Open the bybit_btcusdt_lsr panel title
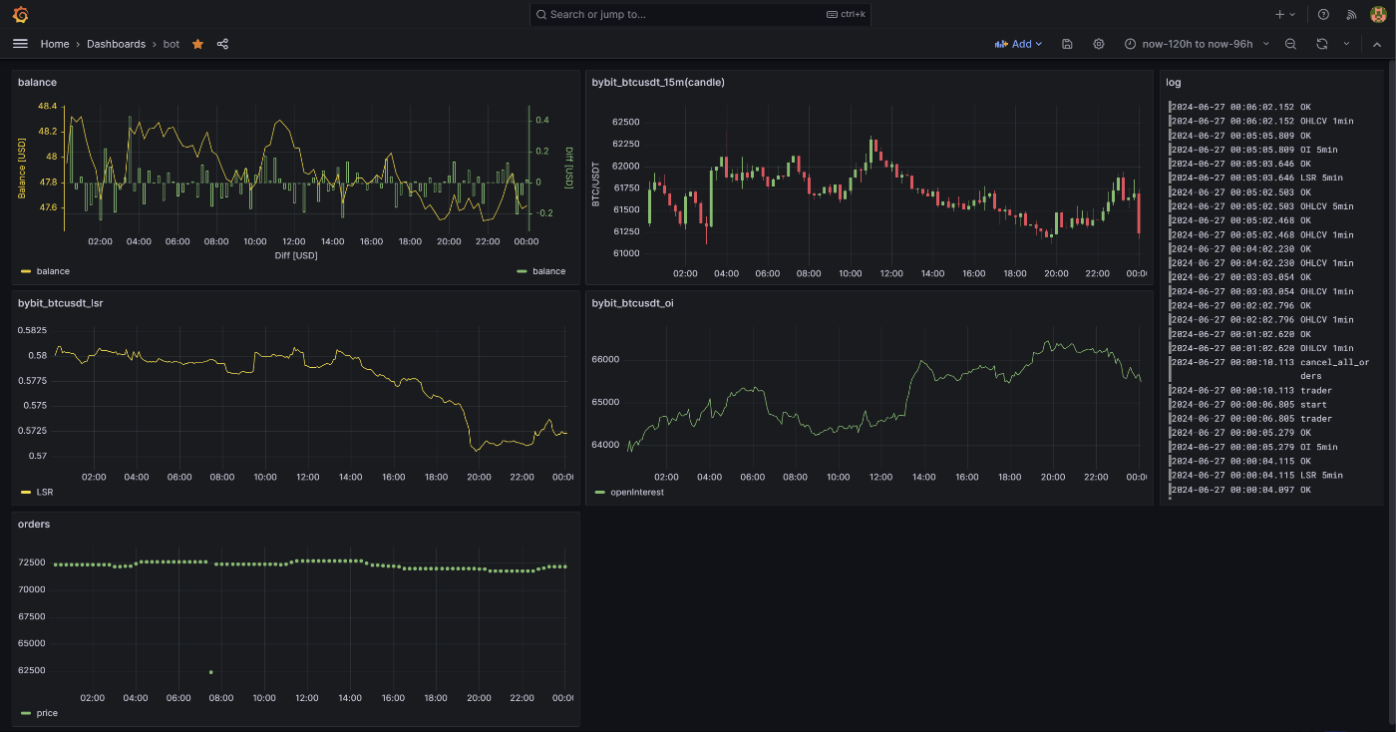The height and width of the screenshot is (732, 1396). tap(60, 302)
